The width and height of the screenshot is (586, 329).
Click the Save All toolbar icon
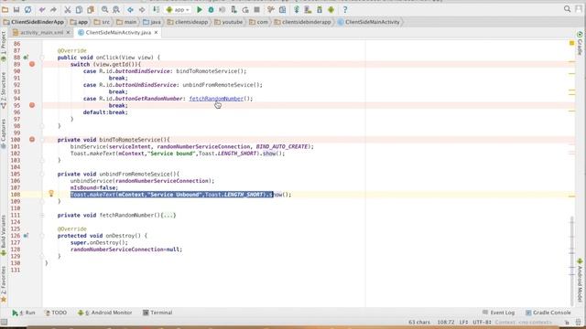click(16, 9)
